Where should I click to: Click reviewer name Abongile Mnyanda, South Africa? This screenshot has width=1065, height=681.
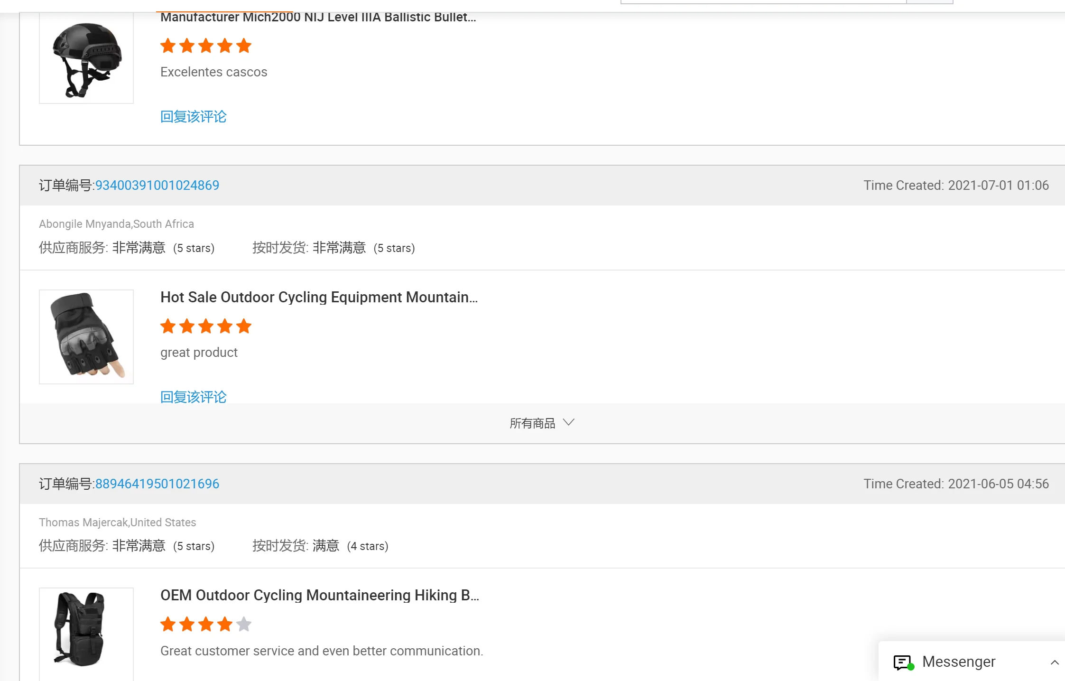coord(116,224)
